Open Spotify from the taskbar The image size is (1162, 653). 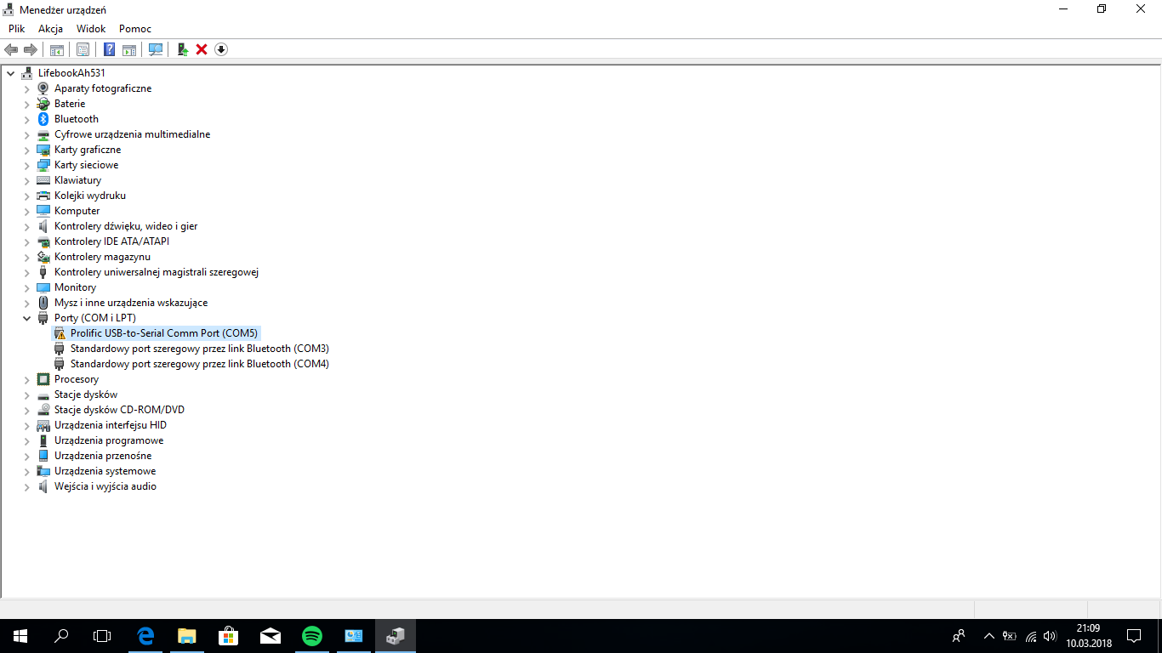312,635
